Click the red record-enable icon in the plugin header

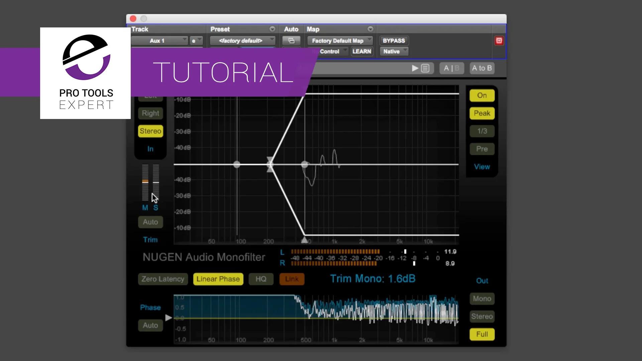click(499, 40)
